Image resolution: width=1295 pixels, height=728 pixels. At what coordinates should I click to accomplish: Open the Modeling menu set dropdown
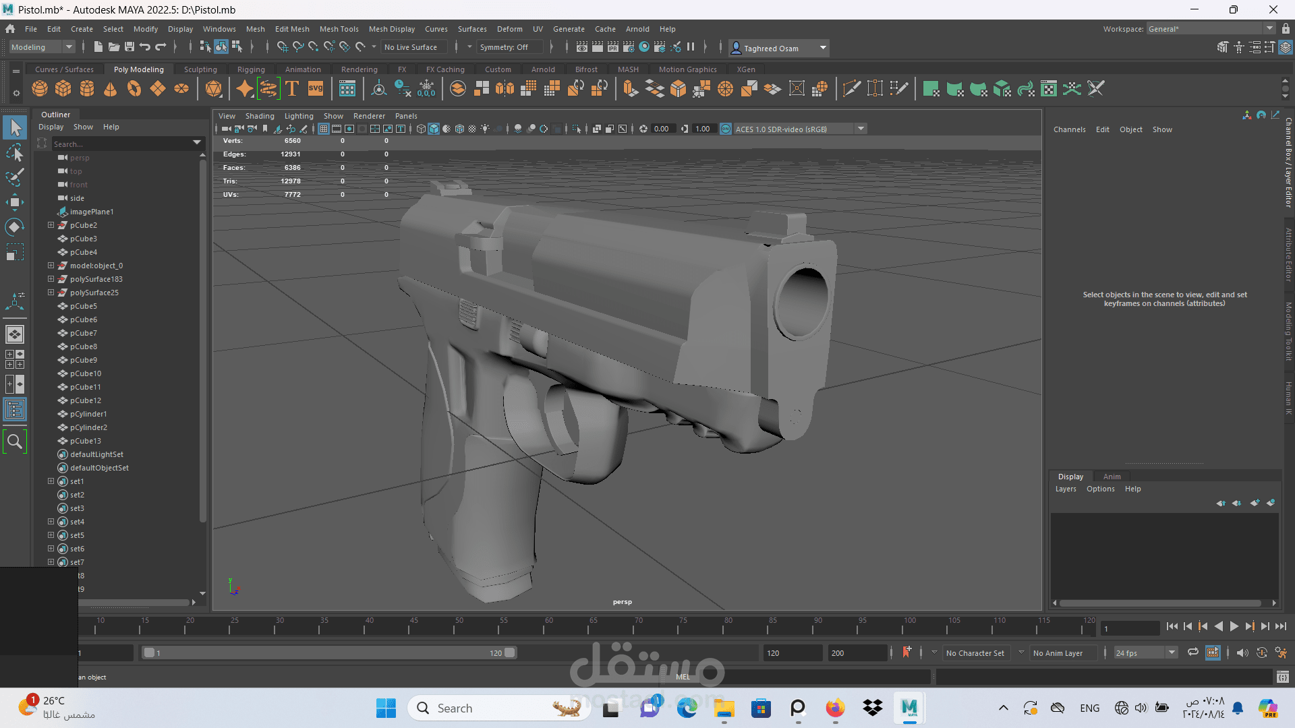coord(42,47)
